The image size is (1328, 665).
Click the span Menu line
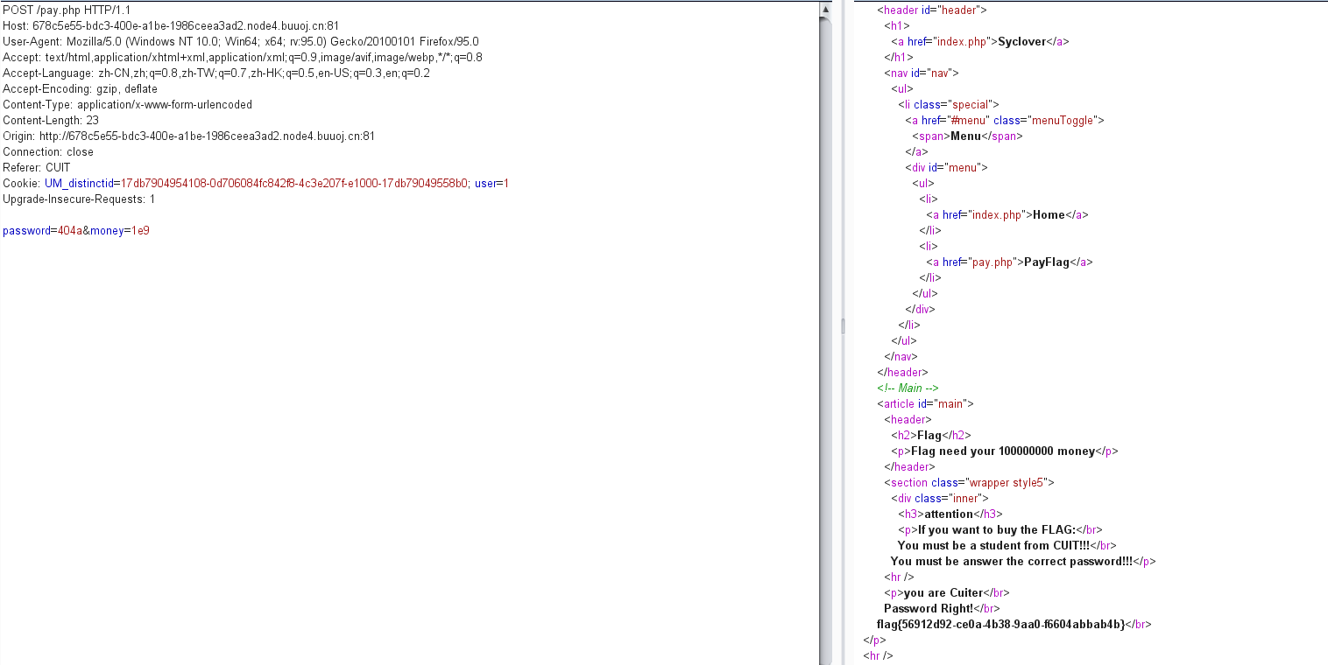point(967,136)
